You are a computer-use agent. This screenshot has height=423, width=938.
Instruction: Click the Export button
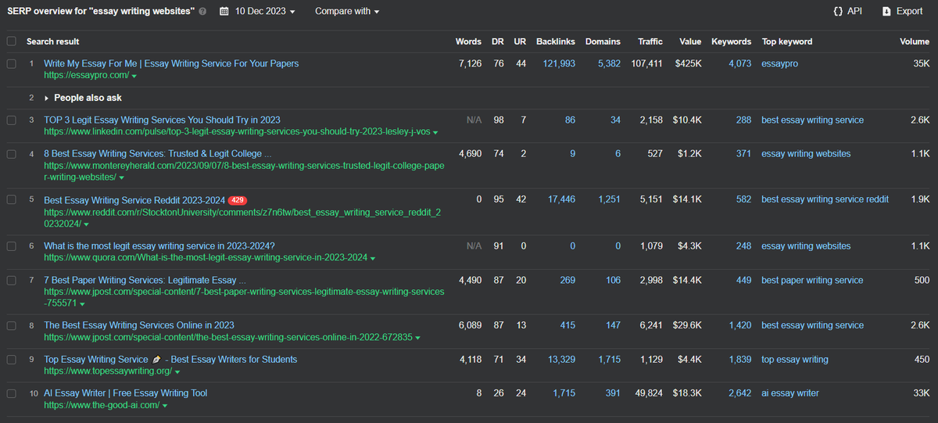click(902, 11)
